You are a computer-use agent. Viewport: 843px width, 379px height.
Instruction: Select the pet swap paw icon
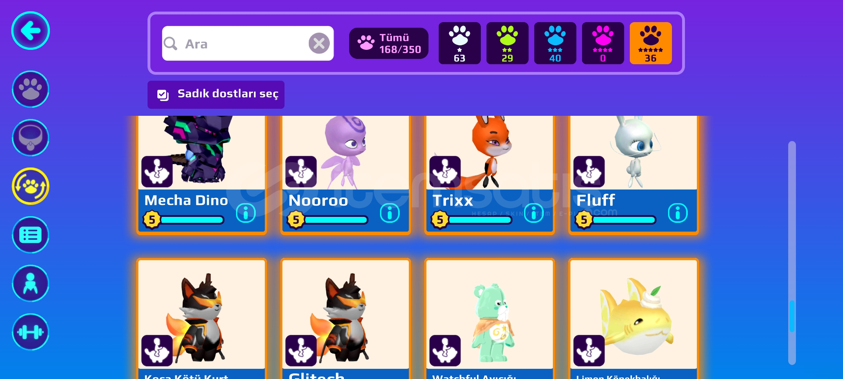click(31, 186)
